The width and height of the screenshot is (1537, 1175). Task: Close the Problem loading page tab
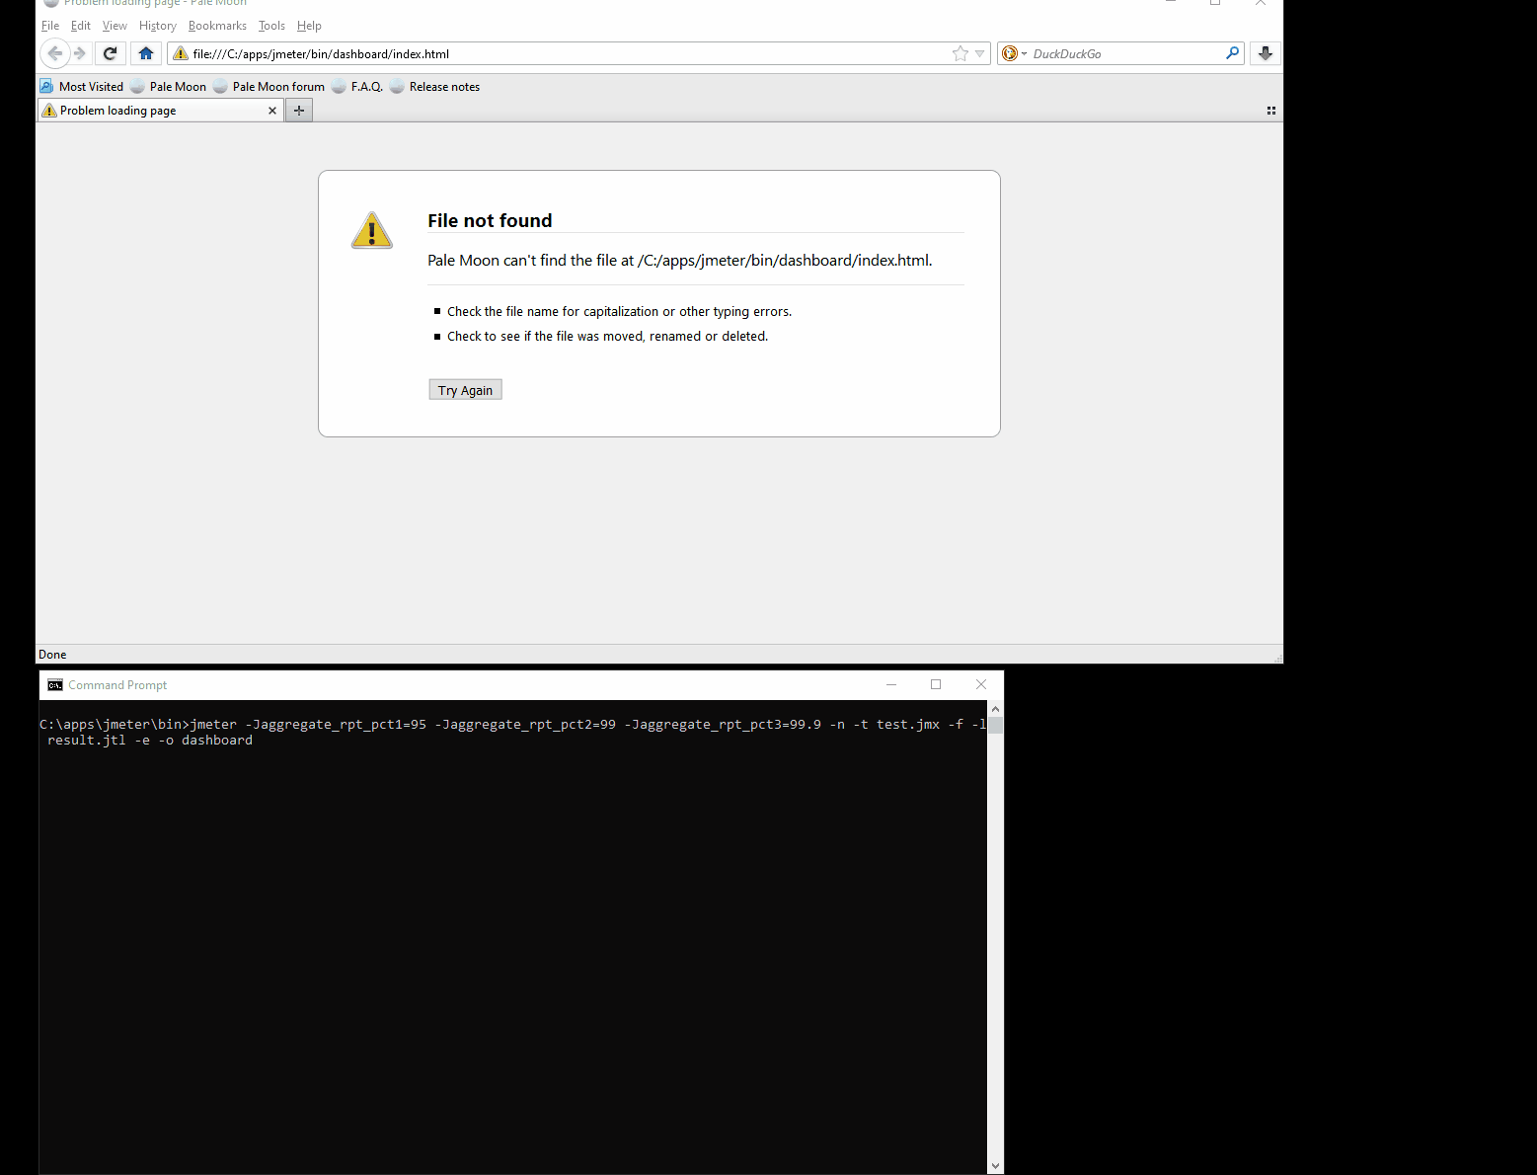pyautogui.click(x=272, y=111)
